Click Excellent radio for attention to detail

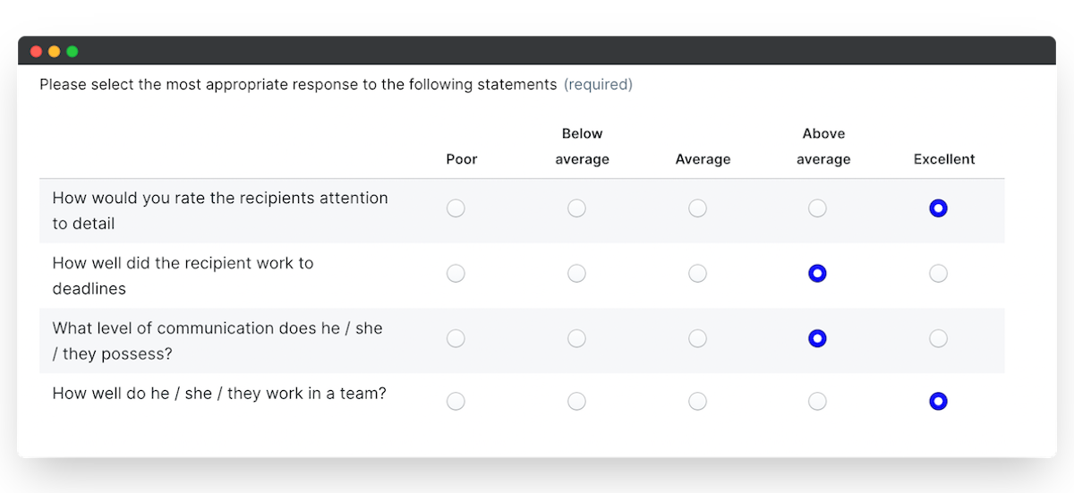click(938, 208)
